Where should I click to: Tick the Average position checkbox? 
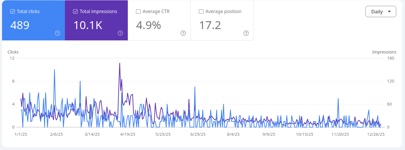click(x=201, y=12)
